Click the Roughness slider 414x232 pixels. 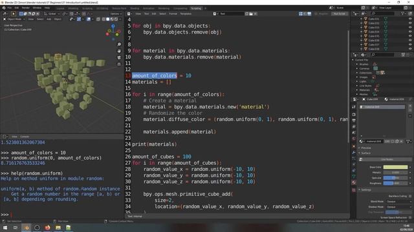click(395, 183)
